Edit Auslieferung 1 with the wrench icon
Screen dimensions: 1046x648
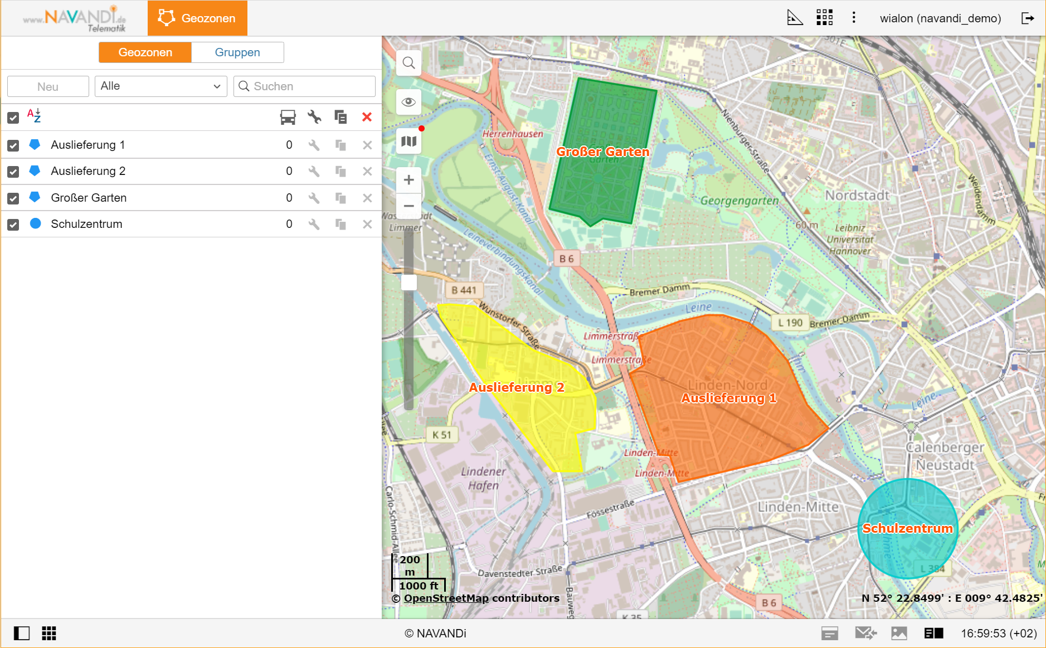314,145
